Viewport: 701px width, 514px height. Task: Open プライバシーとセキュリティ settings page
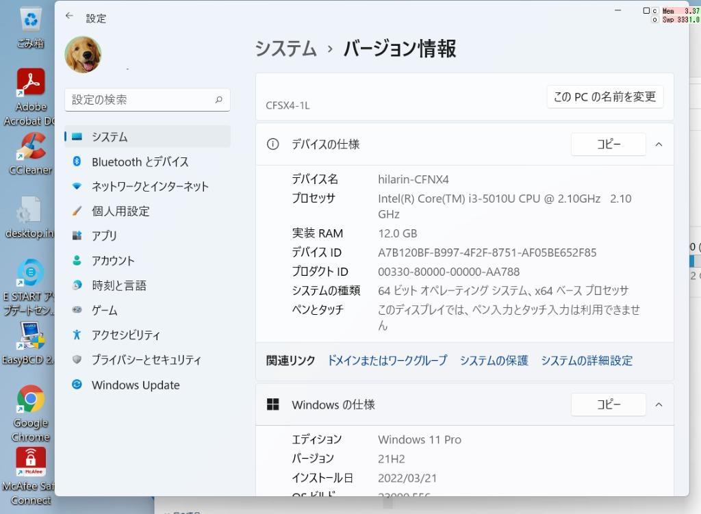148,359
